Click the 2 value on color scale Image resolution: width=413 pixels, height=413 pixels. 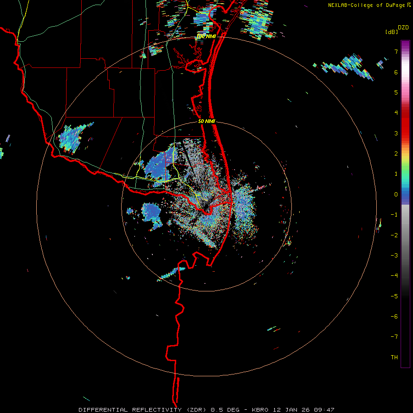point(396,154)
